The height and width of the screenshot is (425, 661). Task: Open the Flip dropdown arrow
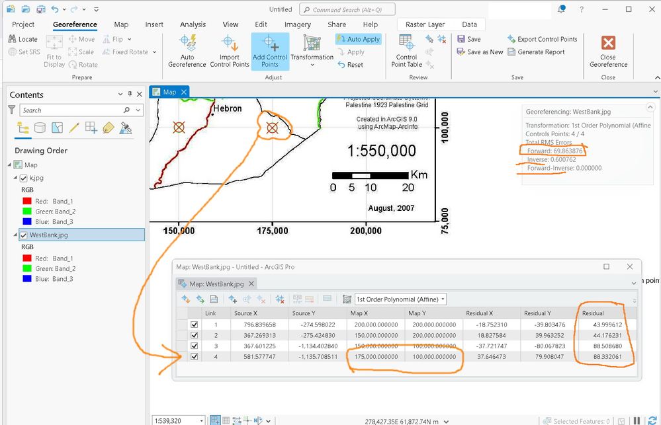[x=130, y=39]
